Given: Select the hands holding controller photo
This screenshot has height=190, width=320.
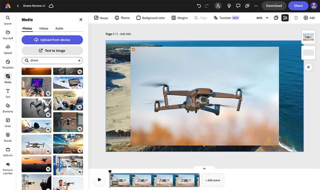Looking at the screenshot, I should tap(68, 101).
